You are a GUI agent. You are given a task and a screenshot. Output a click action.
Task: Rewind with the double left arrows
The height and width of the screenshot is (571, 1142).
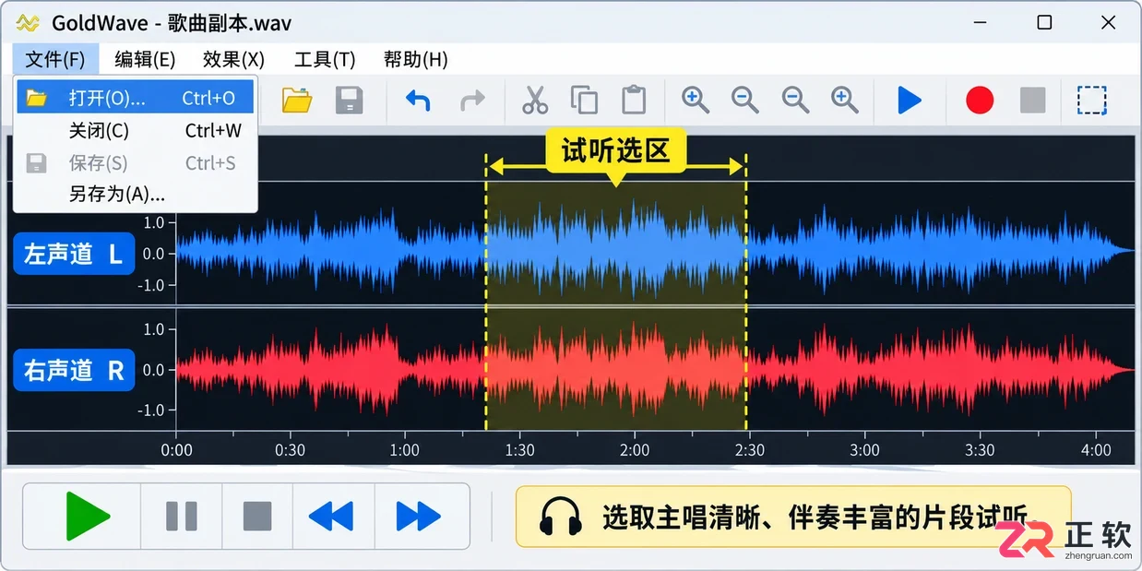tap(331, 516)
